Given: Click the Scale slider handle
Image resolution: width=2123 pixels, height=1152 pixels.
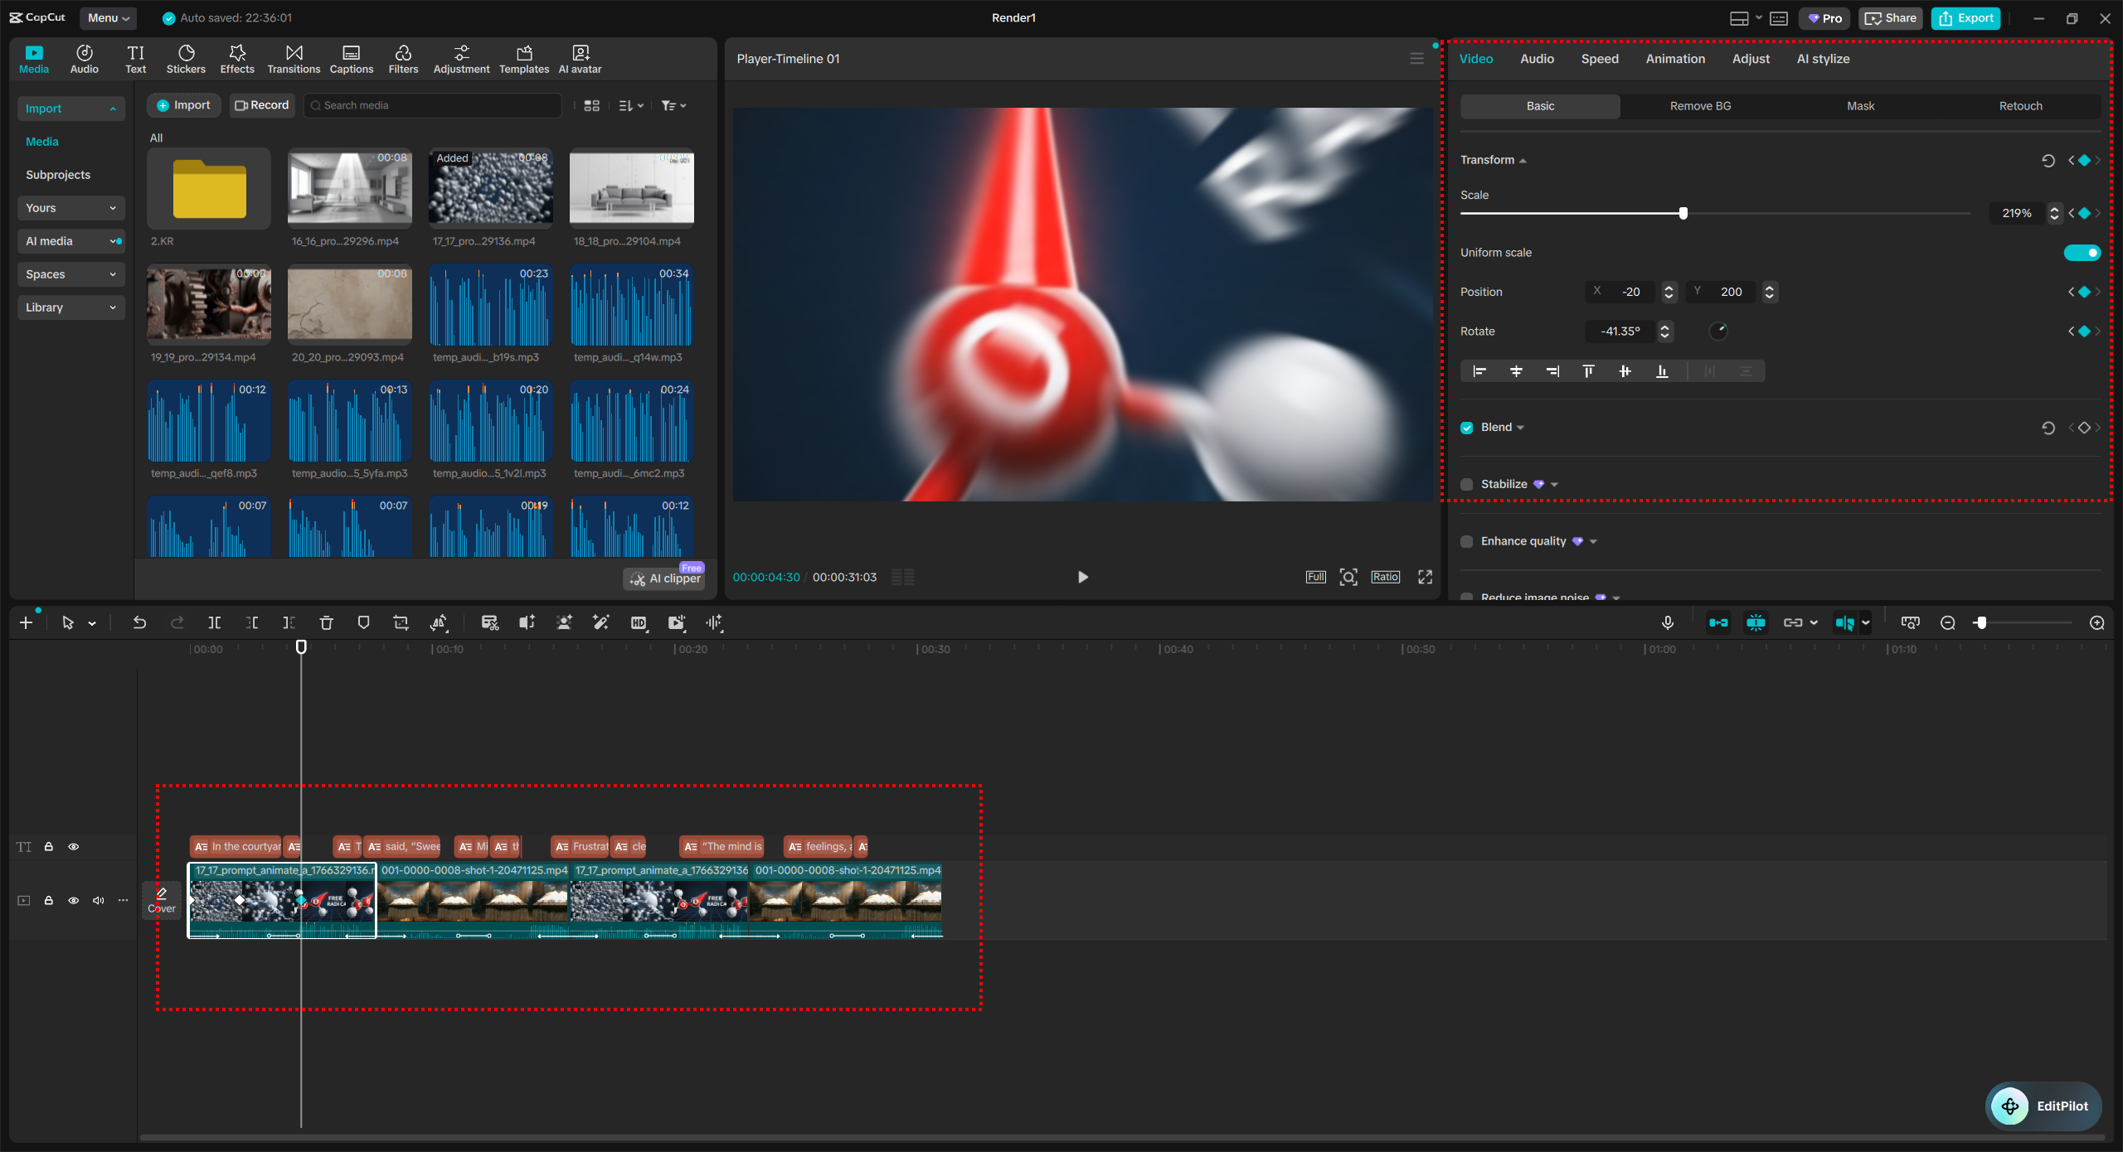Looking at the screenshot, I should [1683, 214].
